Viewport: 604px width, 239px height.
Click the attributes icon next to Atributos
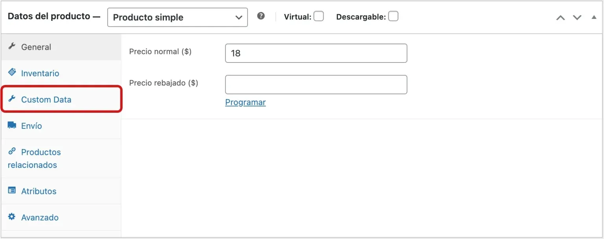(x=11, y=191)
